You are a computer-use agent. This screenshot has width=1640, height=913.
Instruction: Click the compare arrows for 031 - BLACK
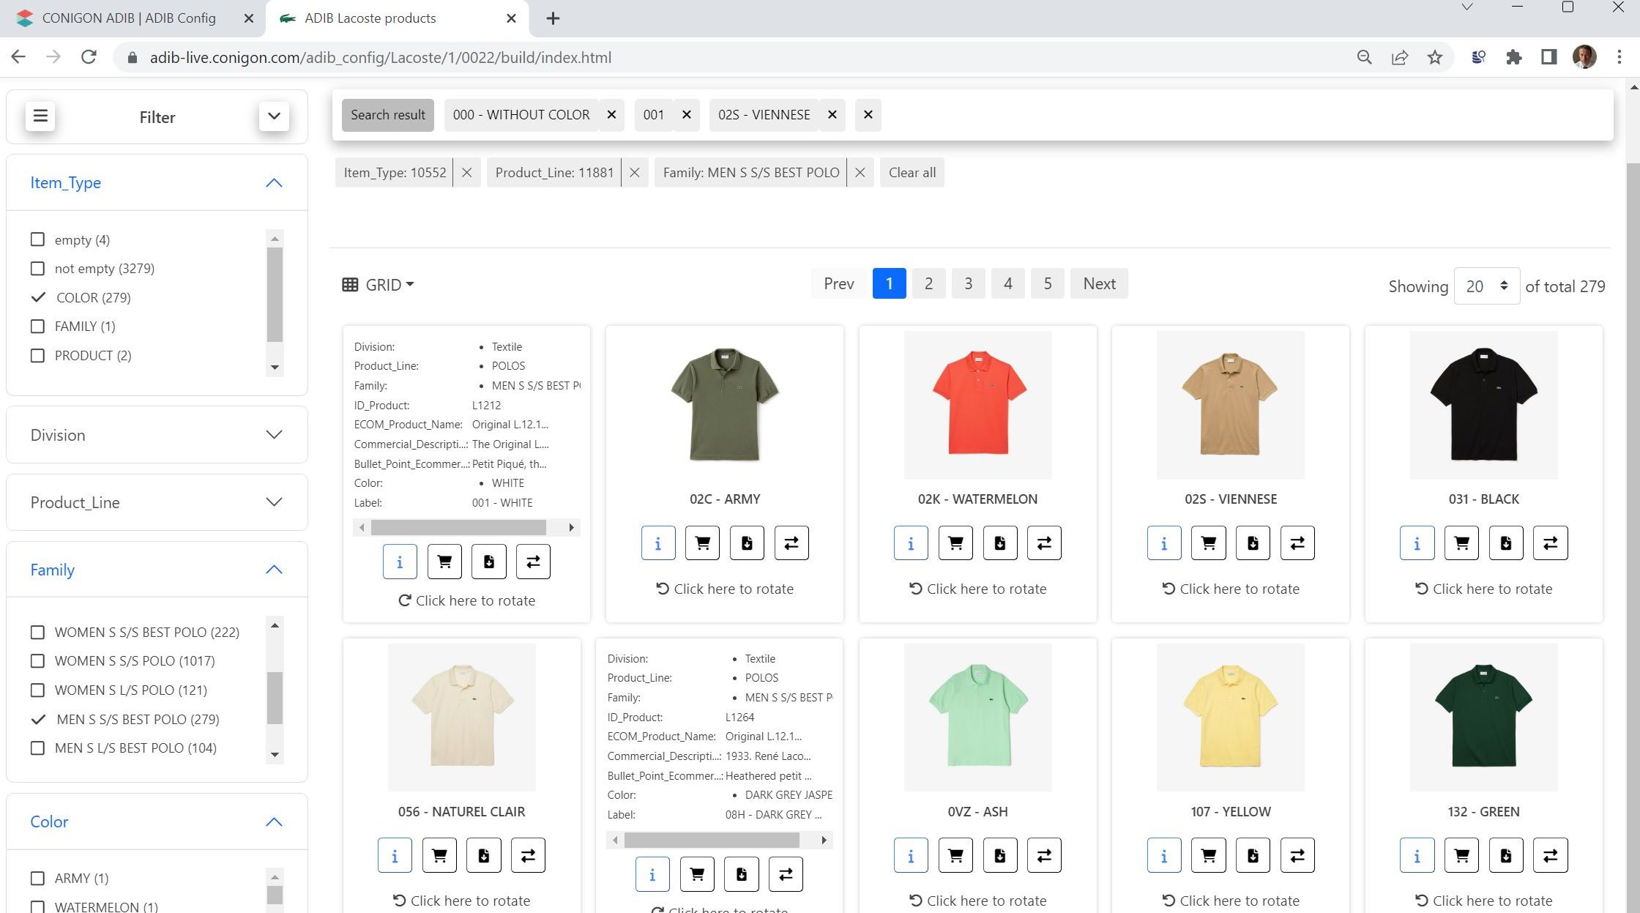point(1551,543)
